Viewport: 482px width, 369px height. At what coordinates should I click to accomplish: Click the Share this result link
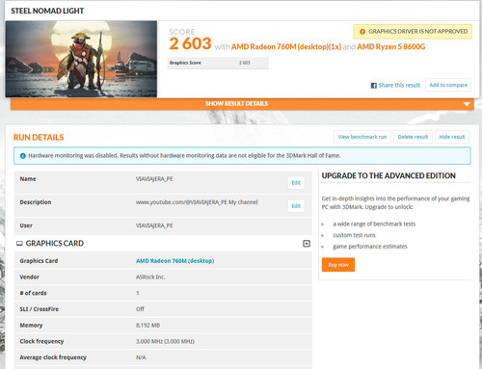(x=399, y=85)
